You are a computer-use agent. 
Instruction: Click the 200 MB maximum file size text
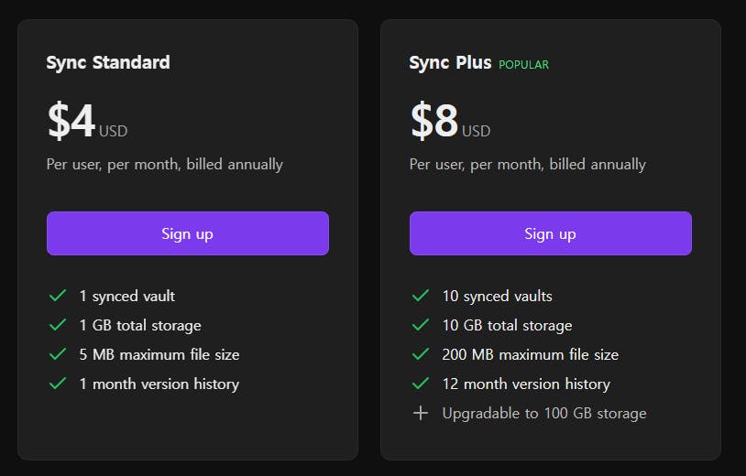pyautogui.click(x=530, y=354)
